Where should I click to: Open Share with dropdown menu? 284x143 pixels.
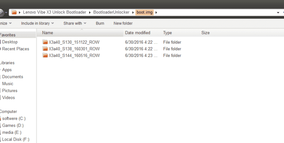tap(75, 23)
